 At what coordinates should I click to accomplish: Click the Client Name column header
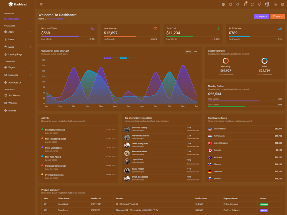pos(64,199)
